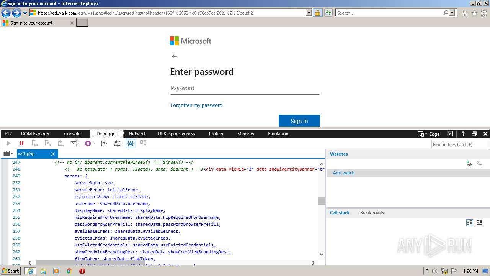Click the Find in files search box

point(460,144)
